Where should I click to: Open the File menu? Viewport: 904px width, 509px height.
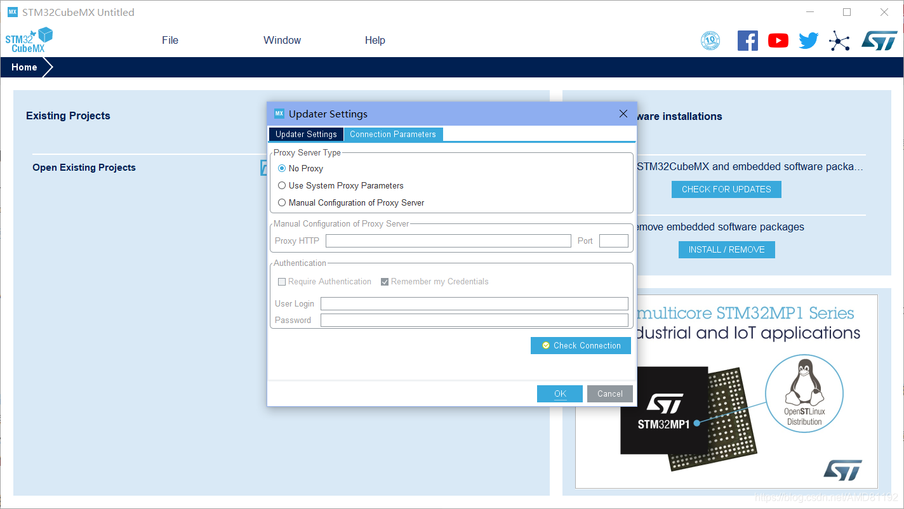[x=170, y=40]
